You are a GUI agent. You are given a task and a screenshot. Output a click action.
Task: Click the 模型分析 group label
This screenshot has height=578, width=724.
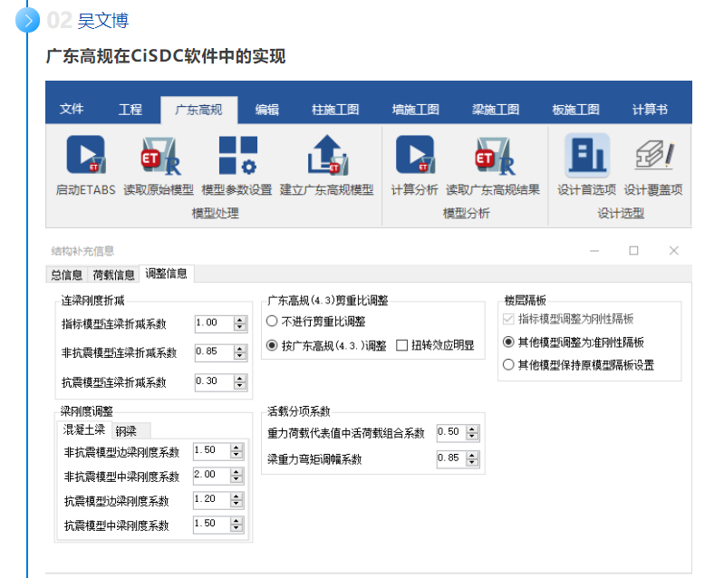[x=467, y=213]
